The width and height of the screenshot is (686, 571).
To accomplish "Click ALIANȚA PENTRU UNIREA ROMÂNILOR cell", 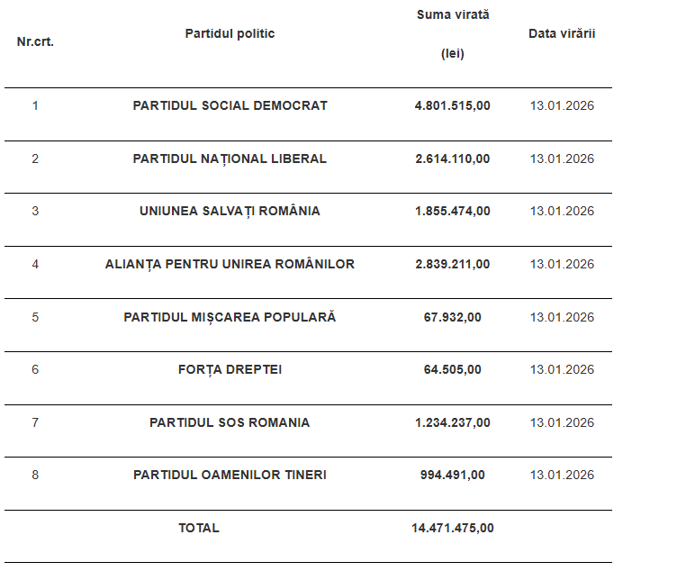I will 230,264.
